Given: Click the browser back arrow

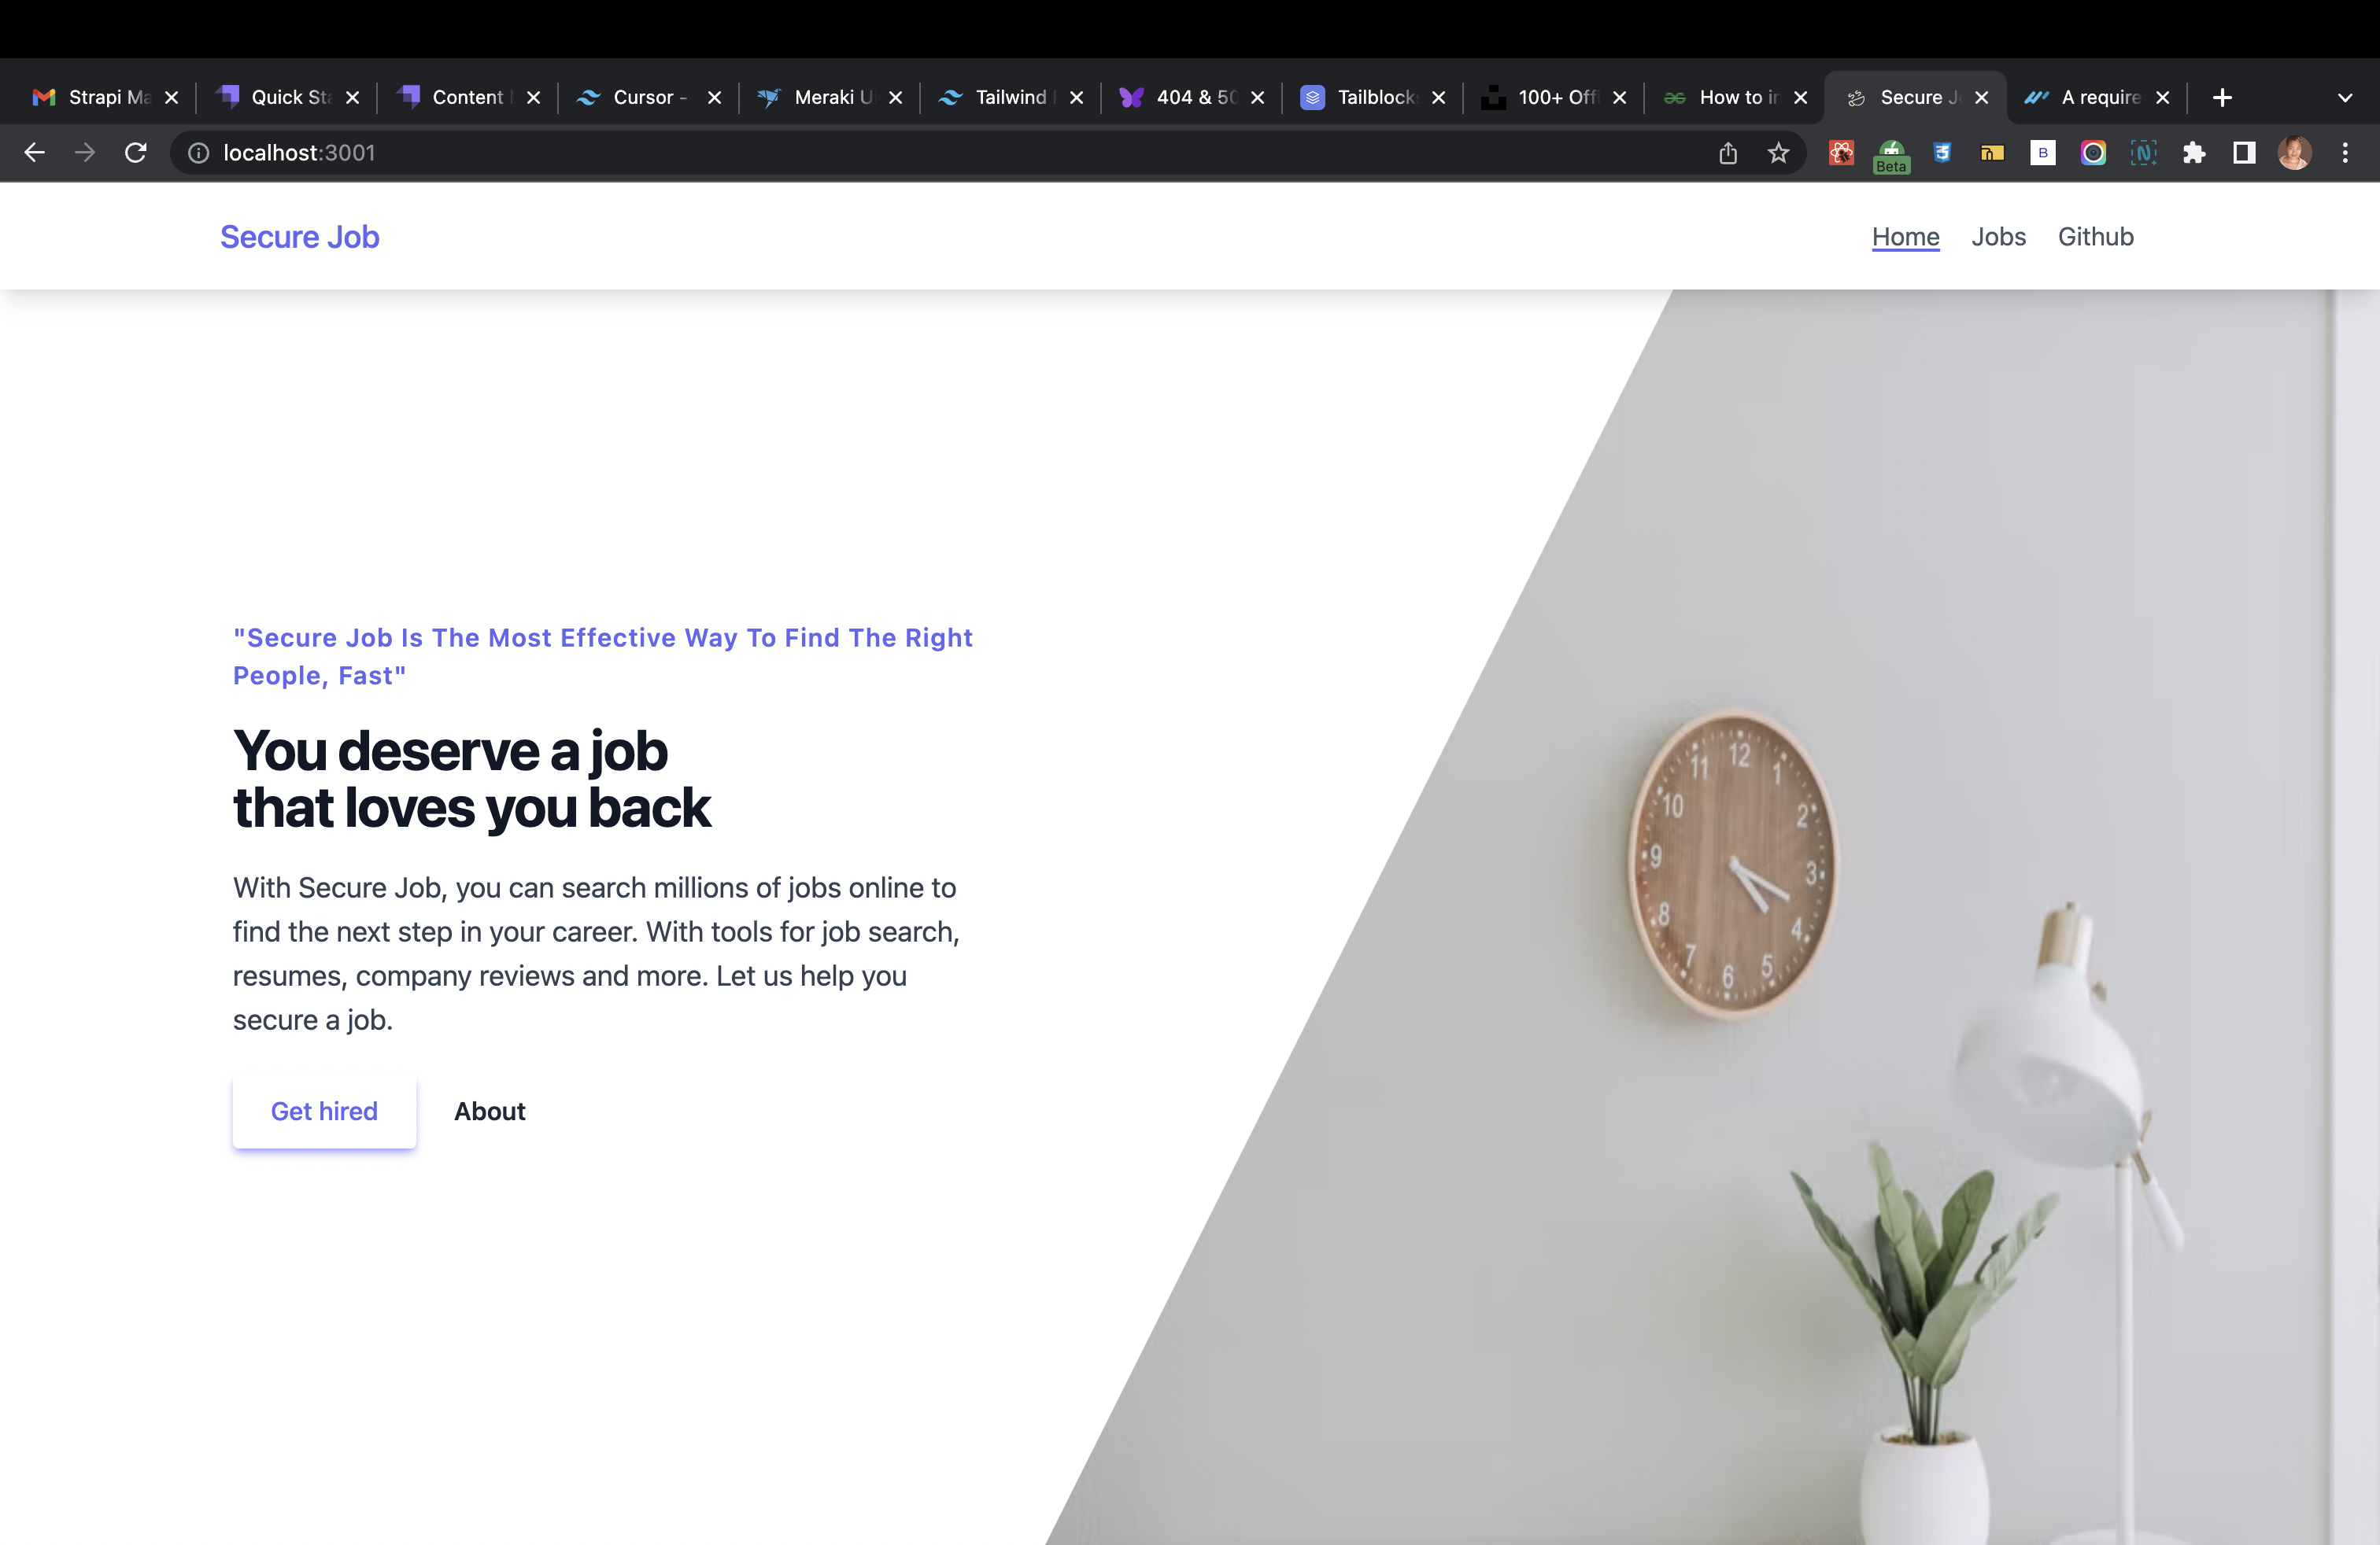Looking at the screenshot, I should click(x=35, y=153).
